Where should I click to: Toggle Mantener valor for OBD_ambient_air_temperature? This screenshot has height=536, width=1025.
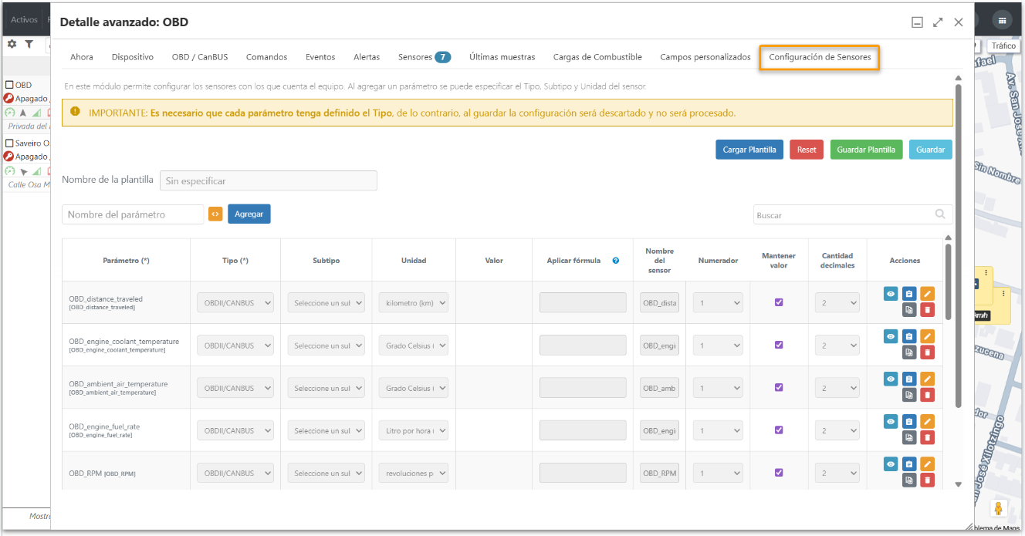(x=779, y=387)
